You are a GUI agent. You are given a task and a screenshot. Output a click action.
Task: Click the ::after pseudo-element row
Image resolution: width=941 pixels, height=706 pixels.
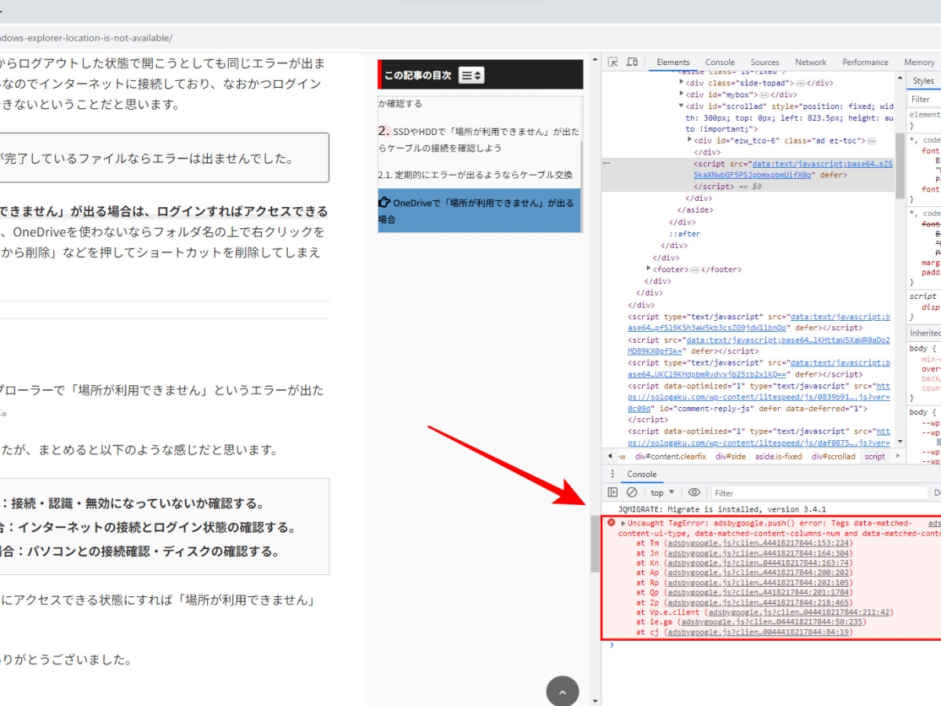pyautogui.click(x=685, y=234)
